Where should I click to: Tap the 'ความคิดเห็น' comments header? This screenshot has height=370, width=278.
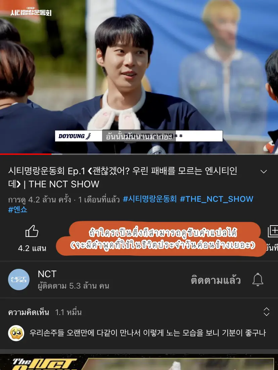click(29, 312)
